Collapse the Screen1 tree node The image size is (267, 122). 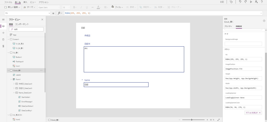(8, 39)
